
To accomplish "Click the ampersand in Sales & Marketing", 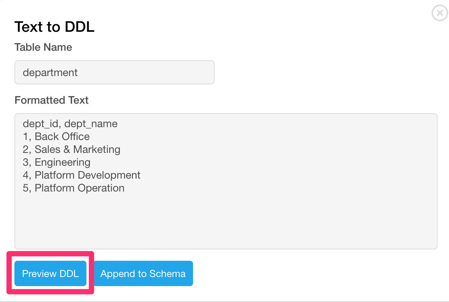I will point(67,149).
